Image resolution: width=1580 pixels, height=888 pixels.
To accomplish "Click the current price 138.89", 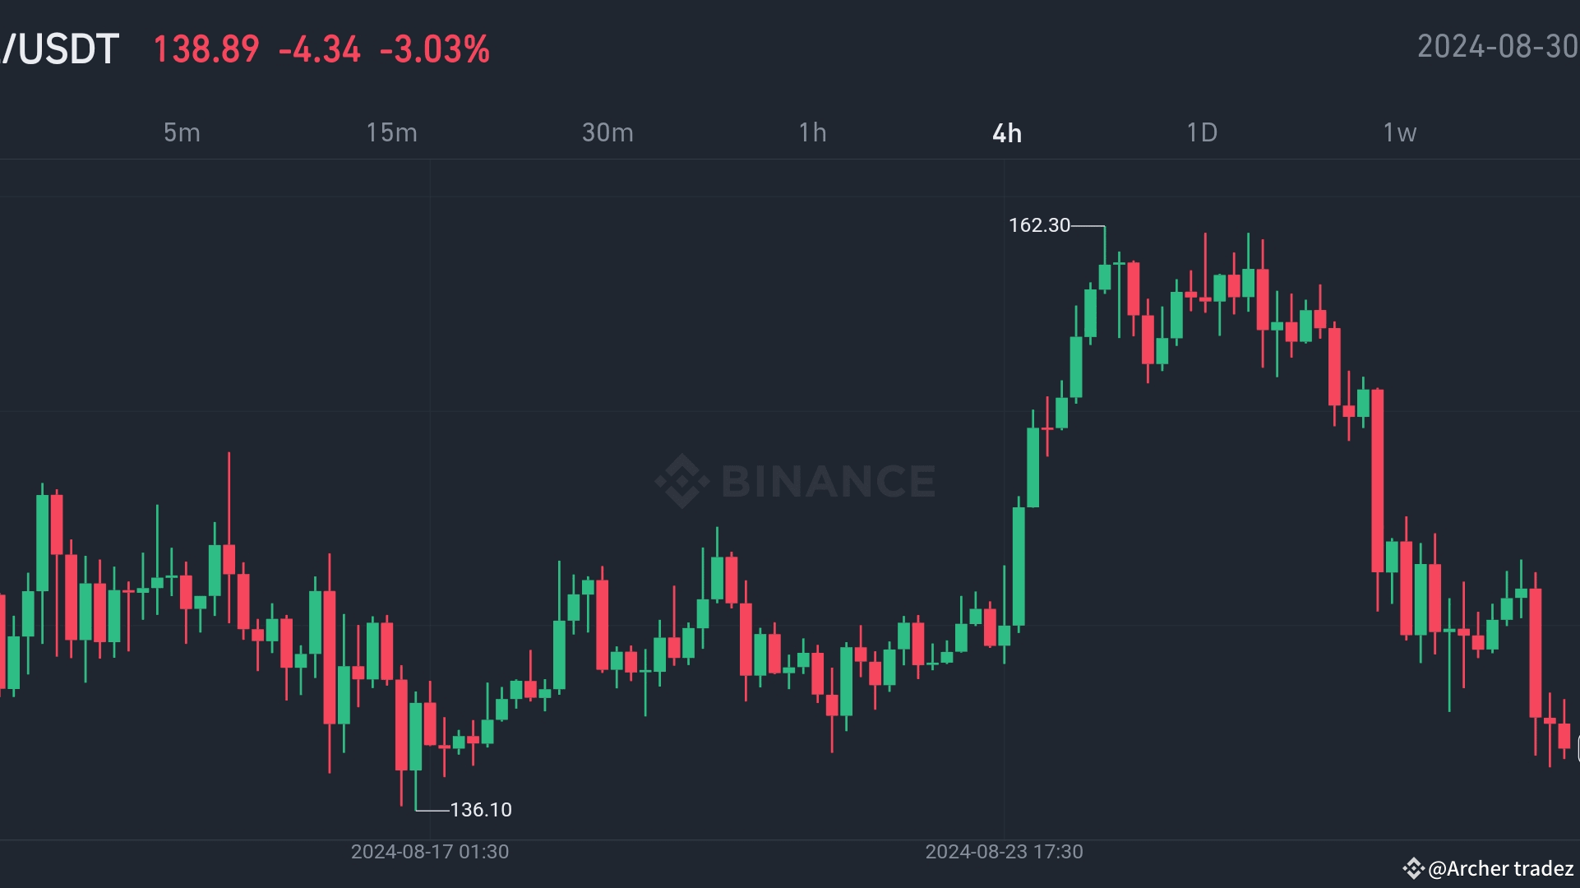I will pyautogui.click(x=206, y=50).
